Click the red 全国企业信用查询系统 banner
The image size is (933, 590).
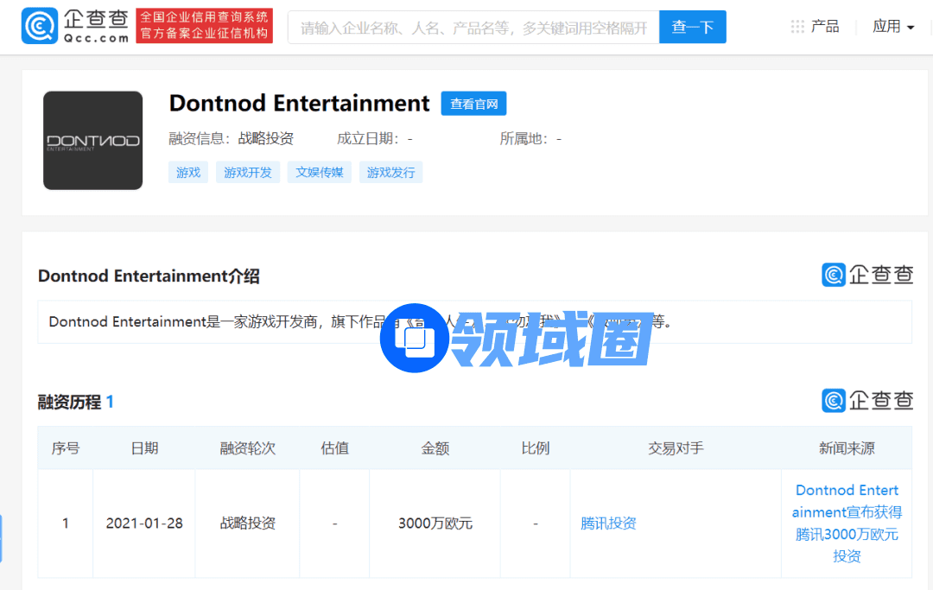[205, 26]
